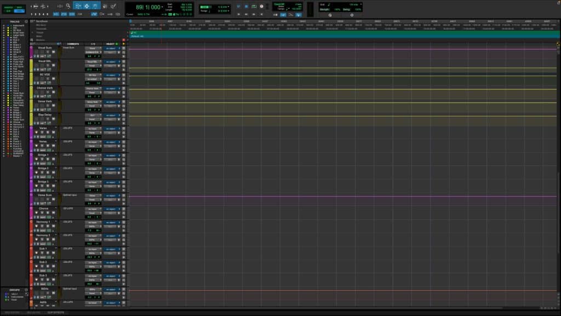Select the Zoomer tool in the toolbar
Image resolution: width=561 pixels, height=316 pixels.
(68, 4)
